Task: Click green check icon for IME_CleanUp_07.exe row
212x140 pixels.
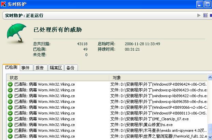Action: pos(10,119)
